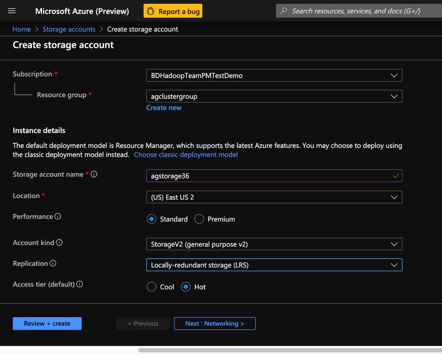Select Premium performance option
This screenshot has width=442, height=354.
[199, 219]
